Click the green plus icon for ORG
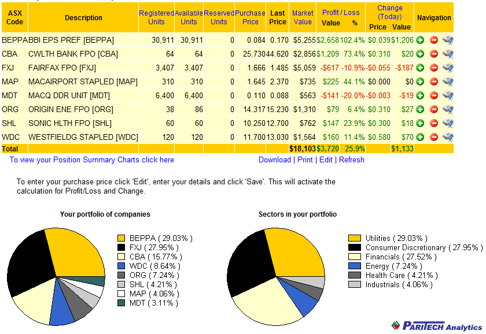This screenshot has width=486, height=334. point(420,109)
